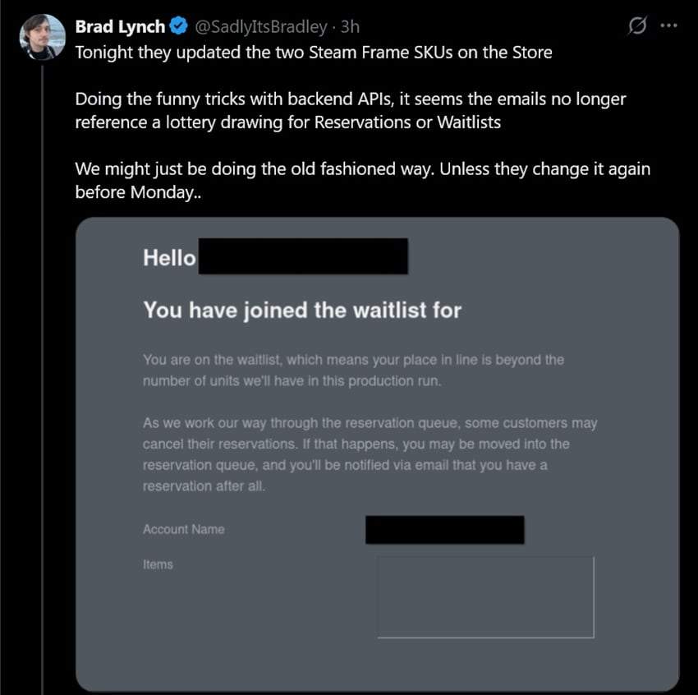Click the 'You are on the waitlist' paragraph
The width and height of the screenshot is (698, 695).
click(353, 371)
